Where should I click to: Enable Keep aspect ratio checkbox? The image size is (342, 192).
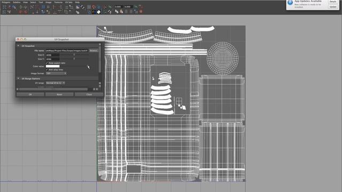click(47, 63)
